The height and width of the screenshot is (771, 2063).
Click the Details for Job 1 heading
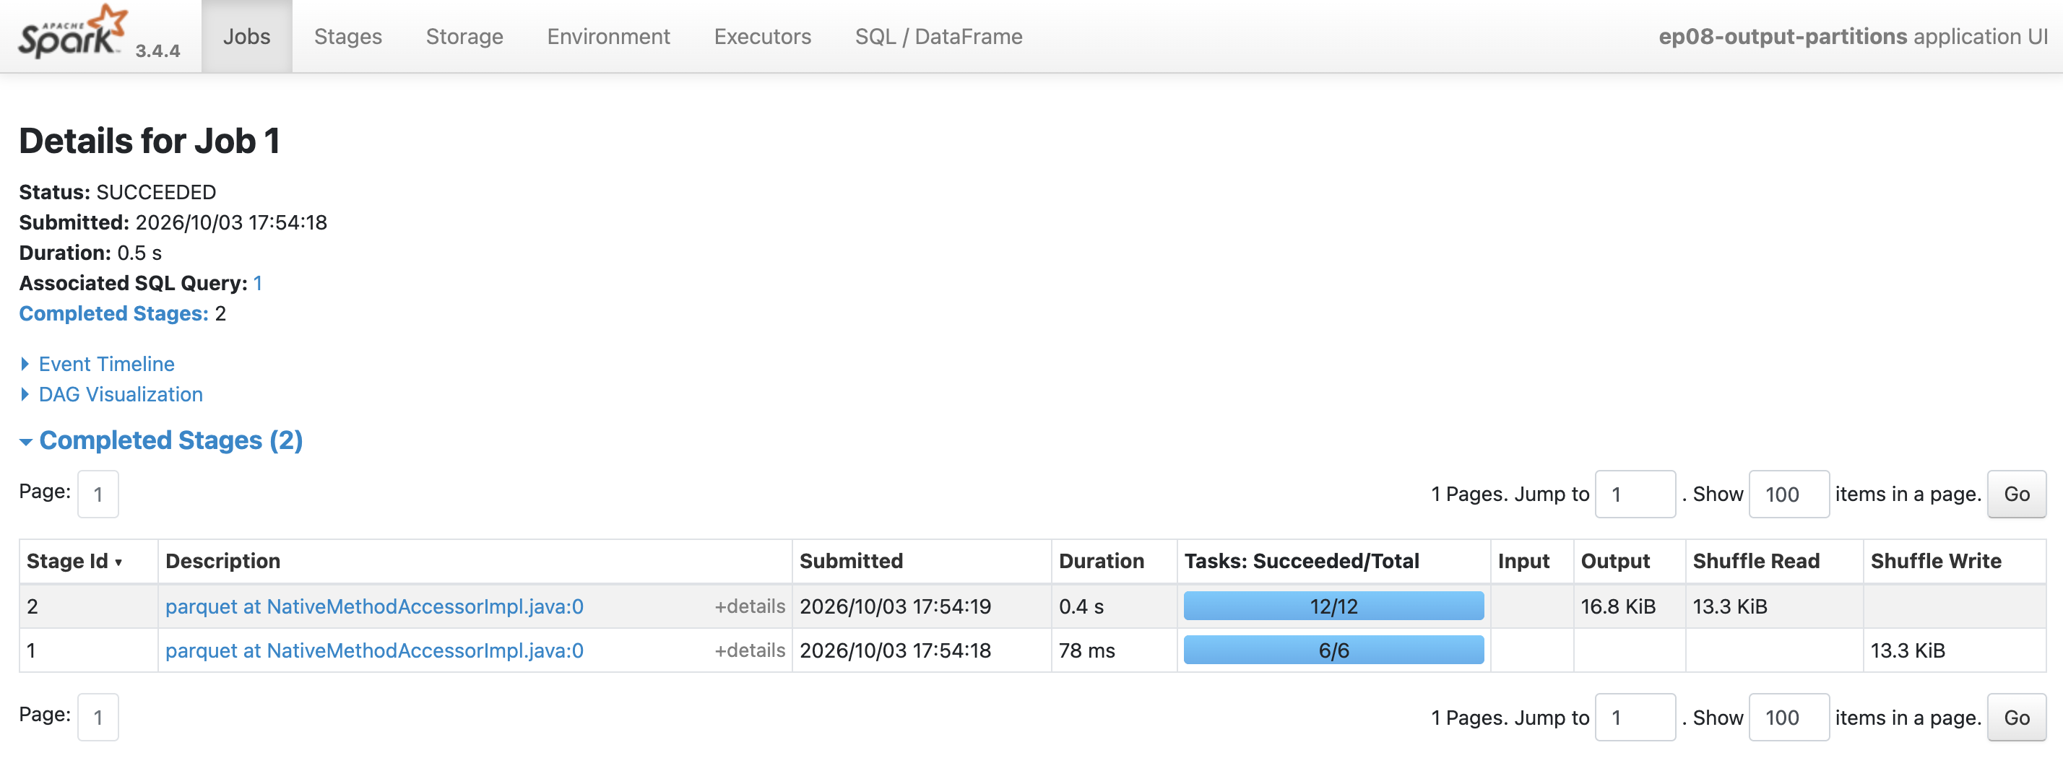coord(150,141)
